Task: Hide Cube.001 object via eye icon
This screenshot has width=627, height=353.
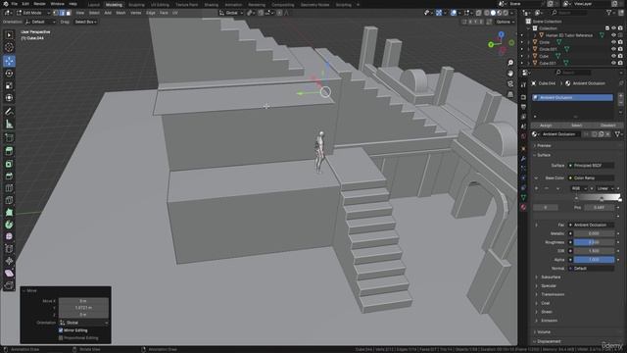Action: tap(613, 63)
